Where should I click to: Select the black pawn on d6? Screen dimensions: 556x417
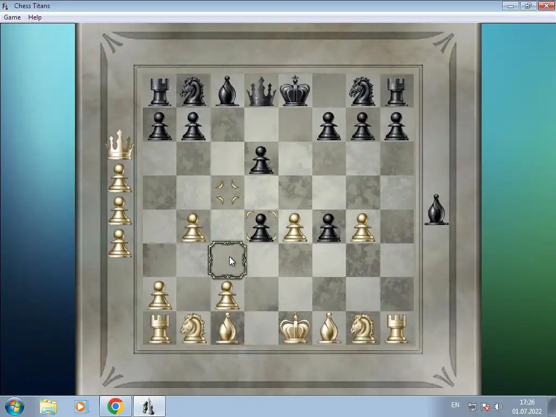261,160
